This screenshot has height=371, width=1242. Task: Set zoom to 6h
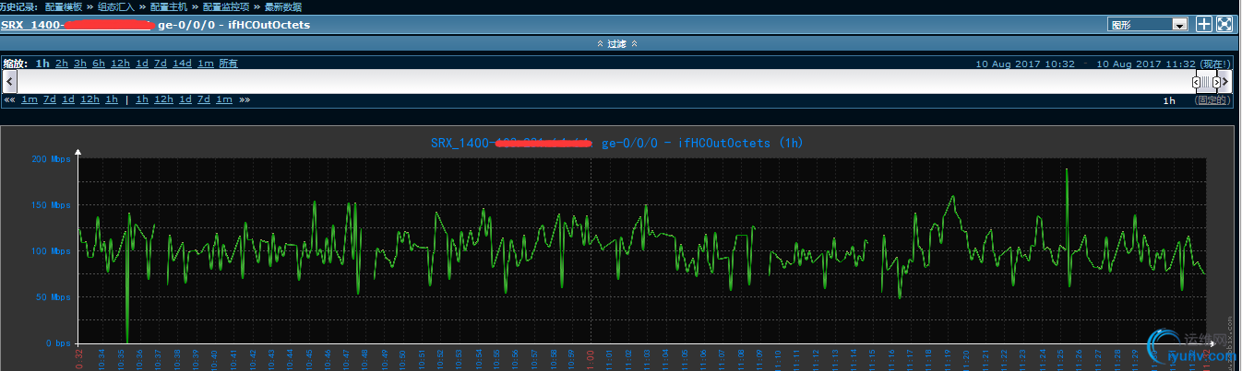coord(99,64)
